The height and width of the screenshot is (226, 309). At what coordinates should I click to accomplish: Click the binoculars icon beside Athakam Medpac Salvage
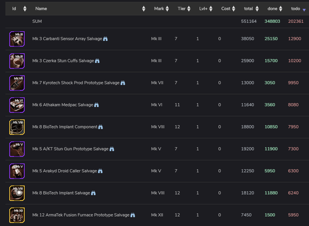[x=96, y=105]
